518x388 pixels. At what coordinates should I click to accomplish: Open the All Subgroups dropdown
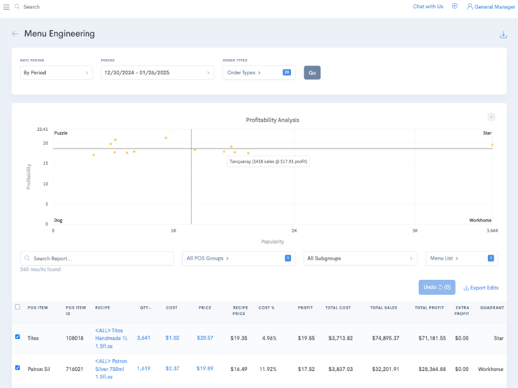coord(360,258)
